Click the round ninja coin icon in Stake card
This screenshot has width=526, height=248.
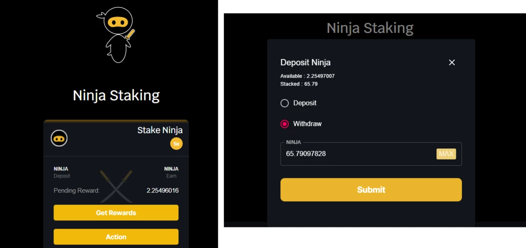click(x=59, y=138)
